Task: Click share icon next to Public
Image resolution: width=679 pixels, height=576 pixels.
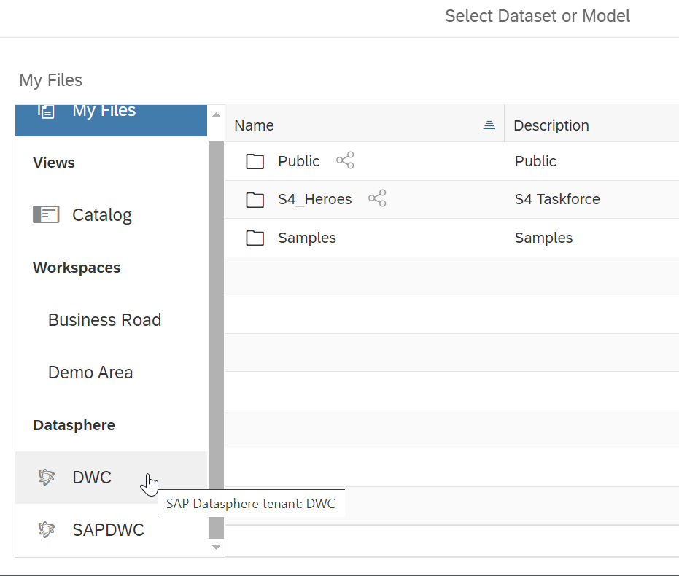Action: pos(345,161)
